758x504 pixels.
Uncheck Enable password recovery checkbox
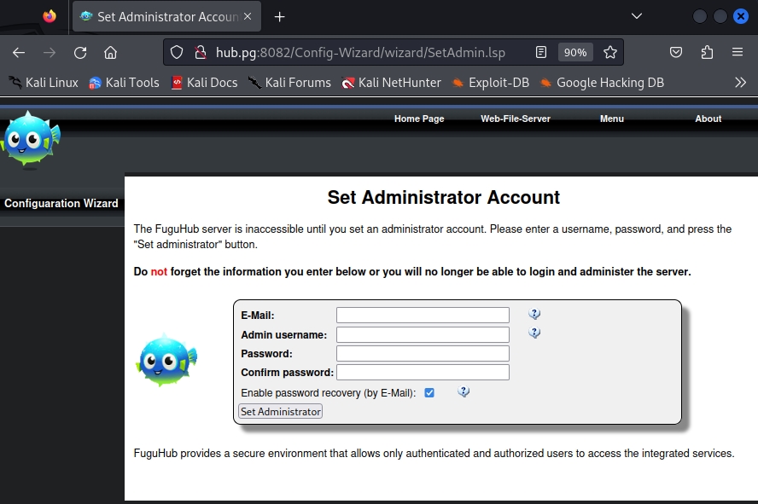pyautogui.click(x=429, y=393)
